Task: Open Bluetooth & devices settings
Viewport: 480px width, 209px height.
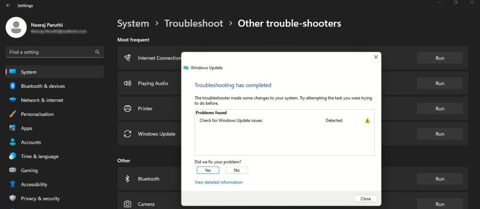Action: [x=55, y=86]
